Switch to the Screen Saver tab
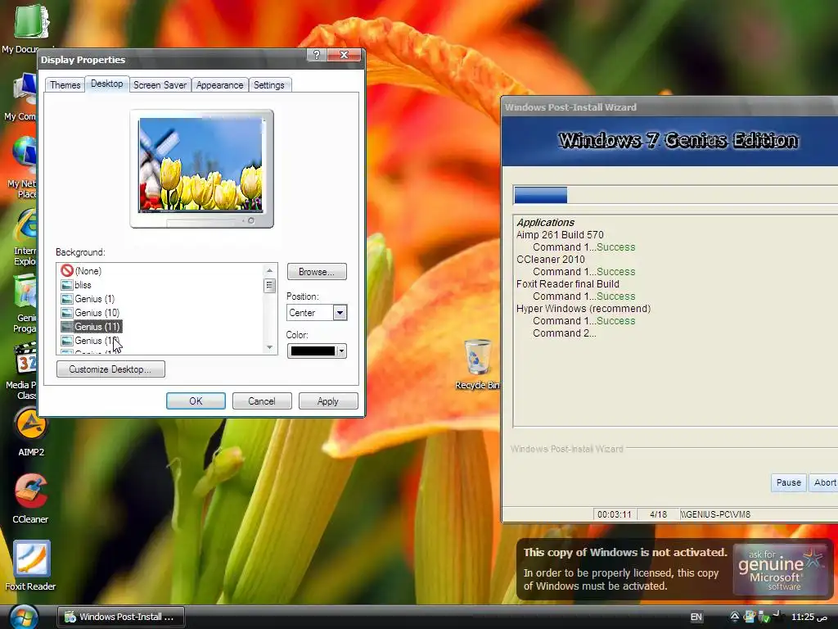Screen dimensions: 838x629 (x=160, y=85)
